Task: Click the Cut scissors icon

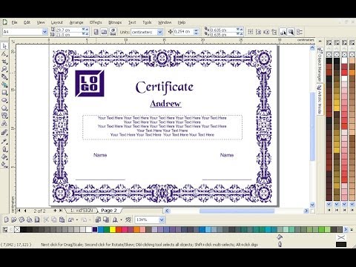Action: 46,220
